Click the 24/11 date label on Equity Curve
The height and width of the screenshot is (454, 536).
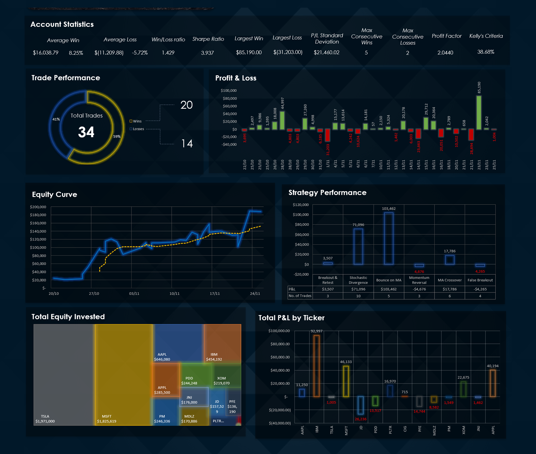pos(255,294)
